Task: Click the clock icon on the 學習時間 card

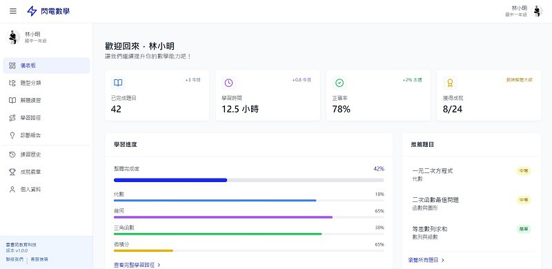Action: (229, 83)
